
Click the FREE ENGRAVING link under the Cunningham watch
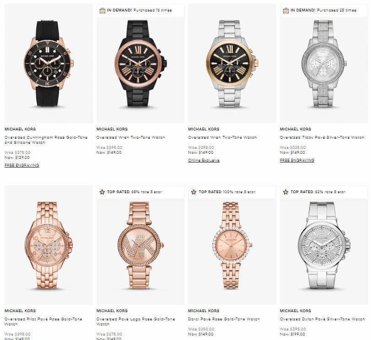coord(22,165)
